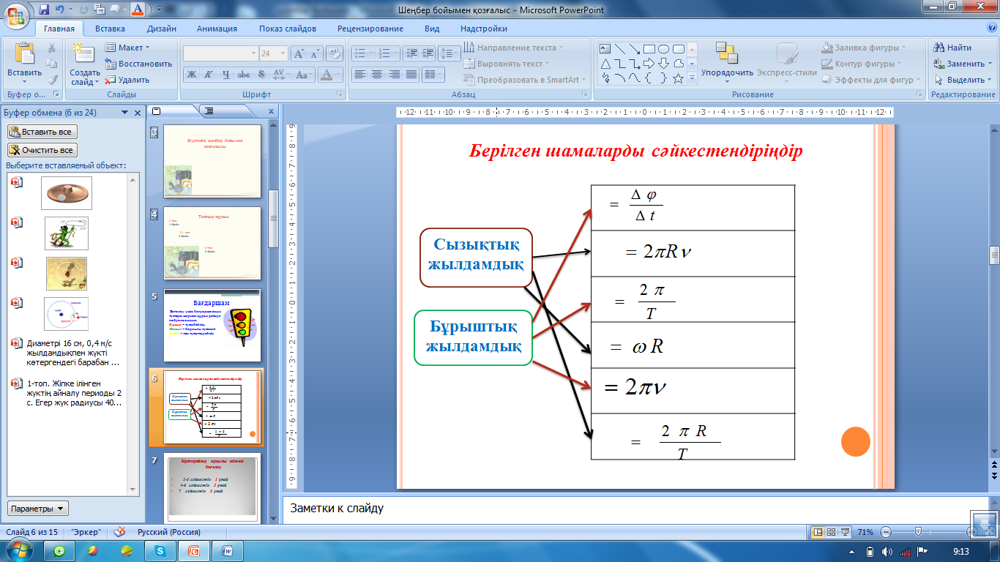The width and height of the screenshot is (1000, 562).
Task: Click Очистить все button
Action: tap(42, 150)
